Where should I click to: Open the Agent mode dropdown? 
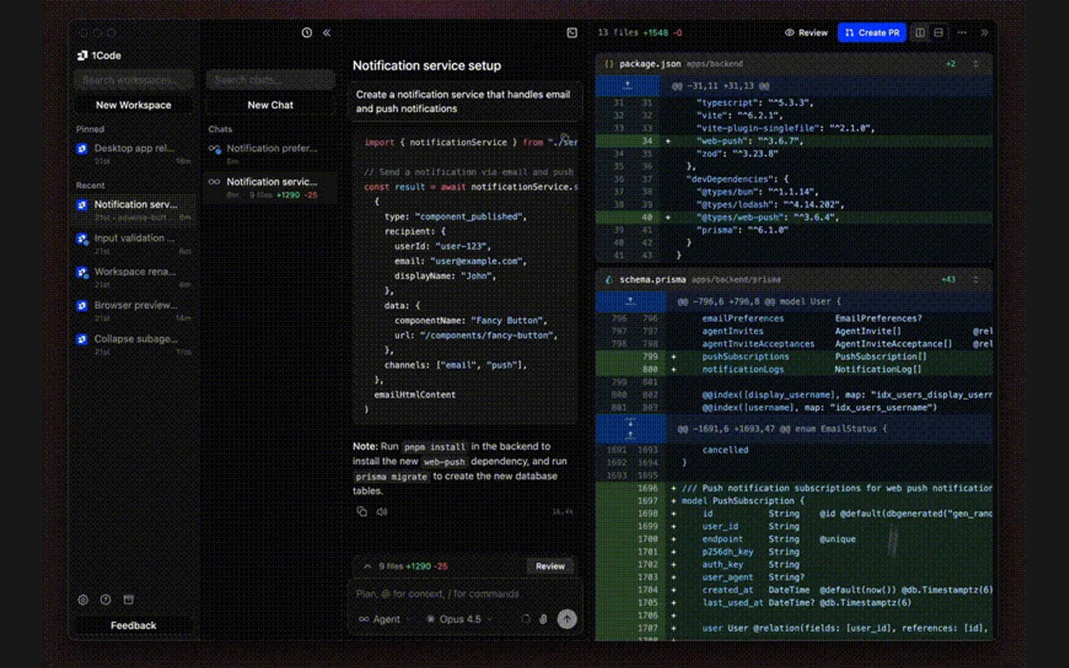pos(384,619)
